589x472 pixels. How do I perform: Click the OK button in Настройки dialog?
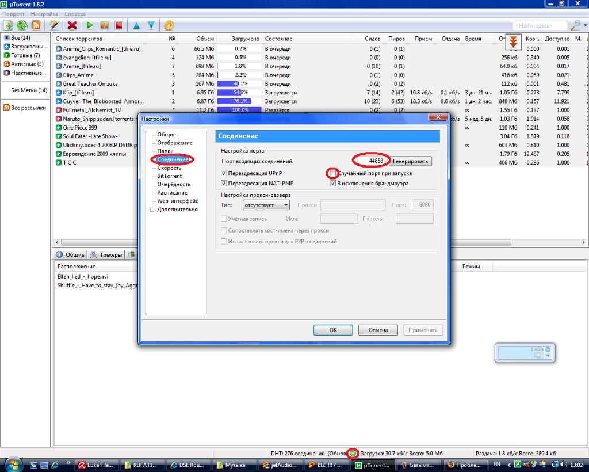click(x=333, y=330)
